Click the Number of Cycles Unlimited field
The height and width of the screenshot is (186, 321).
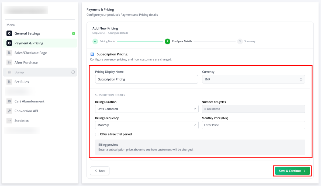tap(253, 109)
